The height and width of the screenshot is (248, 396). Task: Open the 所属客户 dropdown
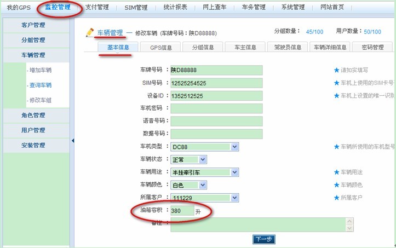click(234, 198)
